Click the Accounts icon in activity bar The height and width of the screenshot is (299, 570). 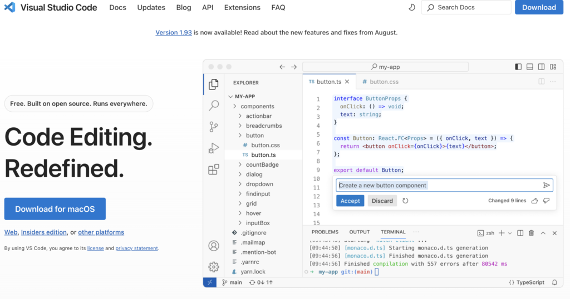(x=214, y=246)
